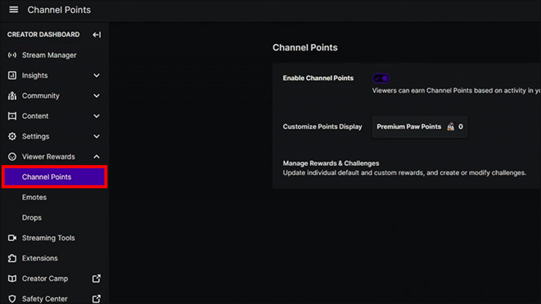
Task: Open Settings via the gear icon
Action: click(x=12, y=136)
